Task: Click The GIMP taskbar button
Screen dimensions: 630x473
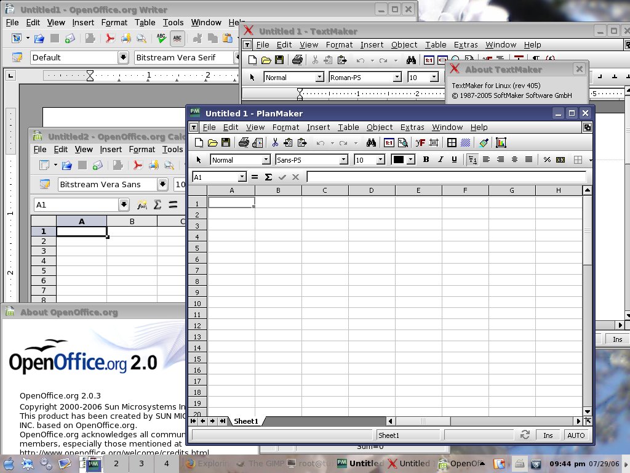Action: [x=260, y=463]
